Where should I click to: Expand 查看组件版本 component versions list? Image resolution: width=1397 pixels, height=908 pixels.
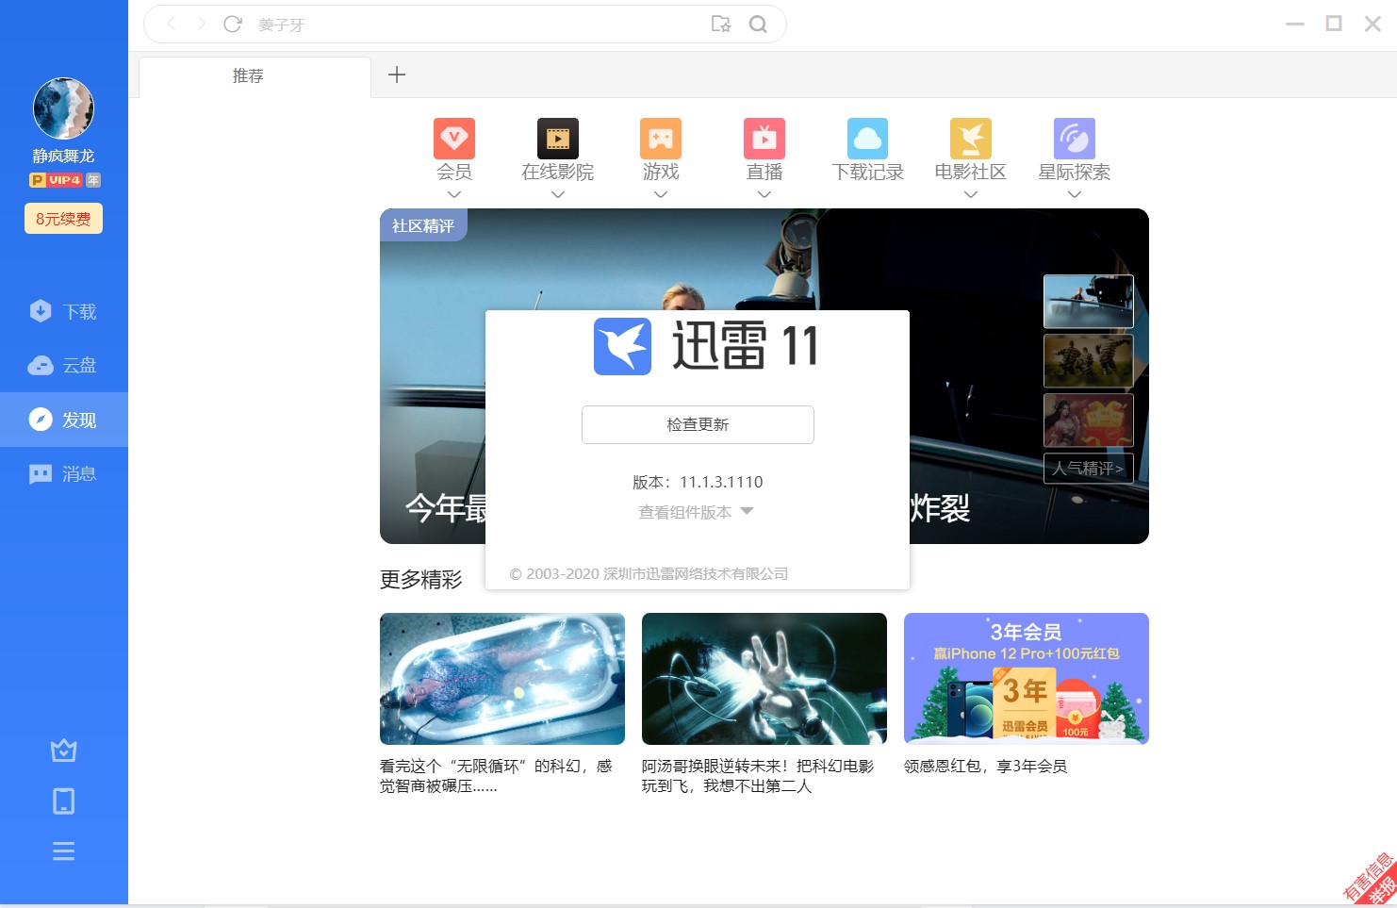(x=696, y=511)
